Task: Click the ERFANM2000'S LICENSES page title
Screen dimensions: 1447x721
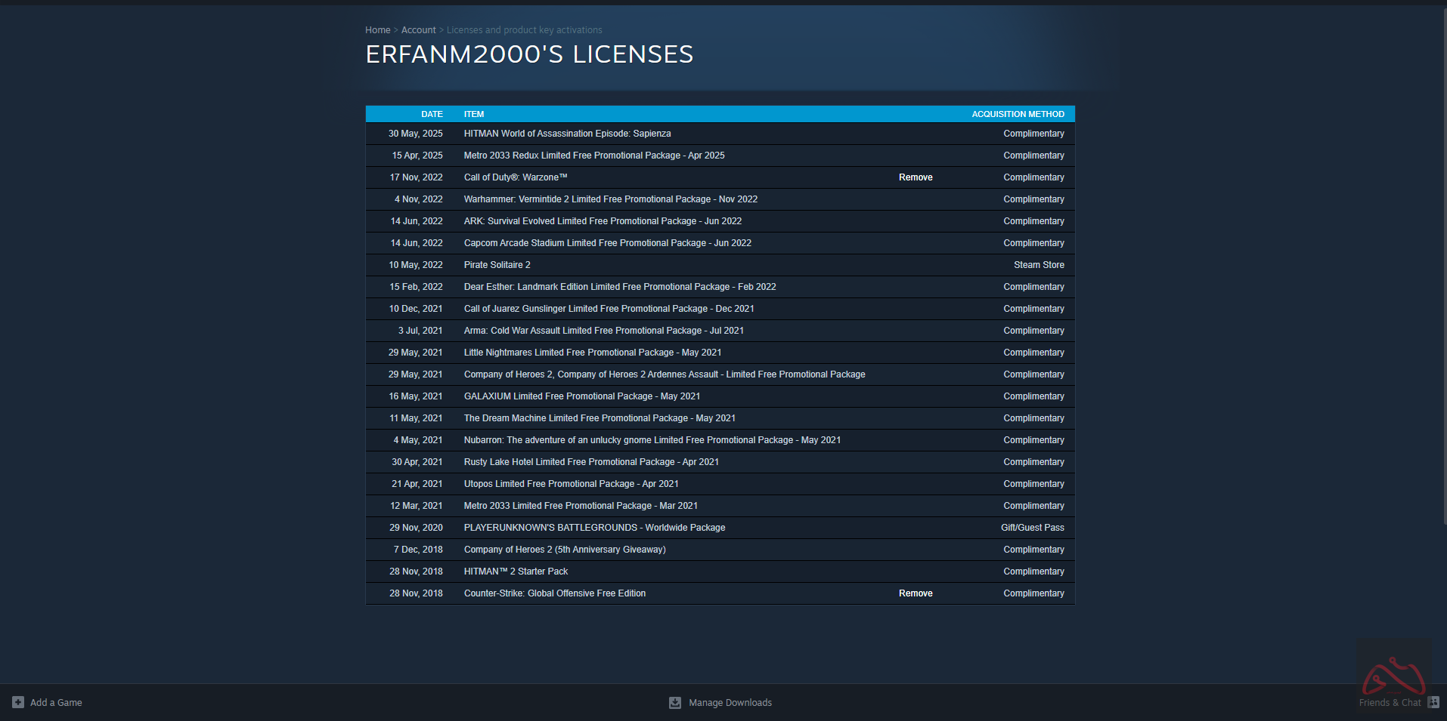Action: point(529,54)
